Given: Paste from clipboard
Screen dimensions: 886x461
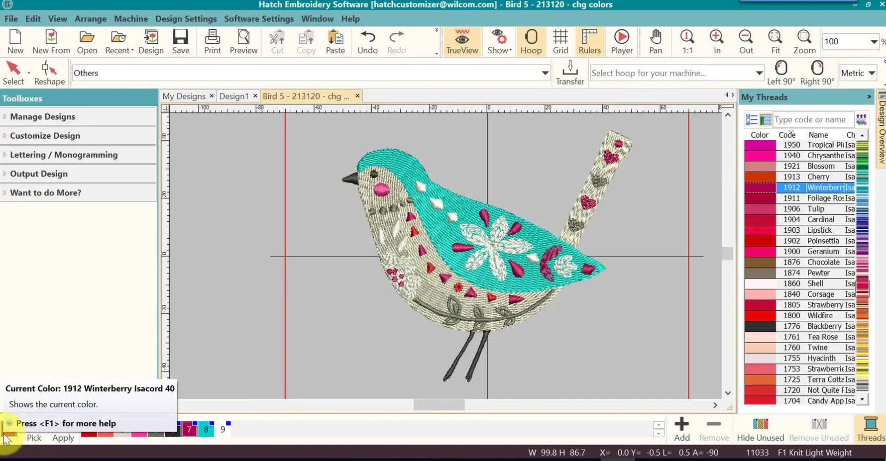Looking at the screenshot, I should click(x=335, y=42).
